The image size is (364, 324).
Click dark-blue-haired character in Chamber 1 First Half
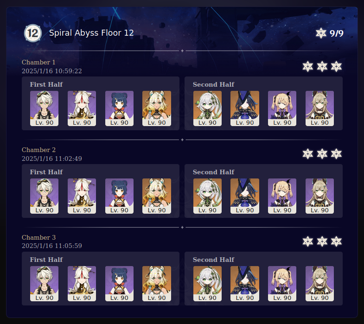click(119, 108)
